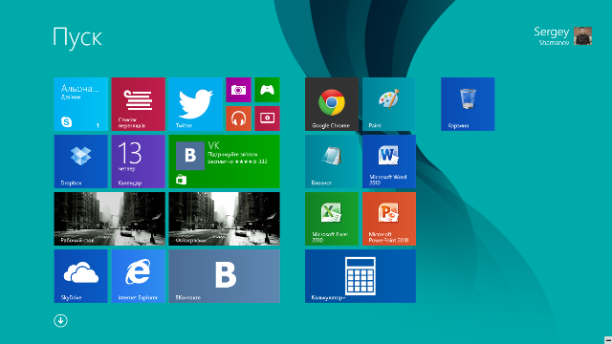Launch Google Chrome tile
Image resolution: width=612 pixels, height=344 pixels.
click(332, 104)
